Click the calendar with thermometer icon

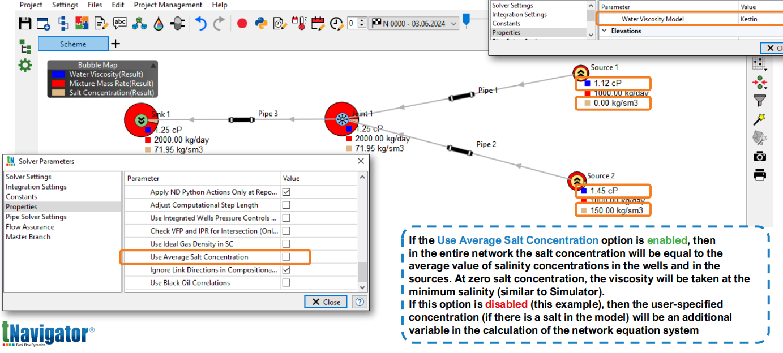click(299, 23)
